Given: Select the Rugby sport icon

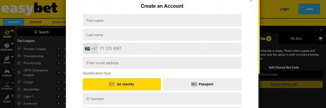Looking at the screenshot, I should pyautogui.click(x=7, y=59).
